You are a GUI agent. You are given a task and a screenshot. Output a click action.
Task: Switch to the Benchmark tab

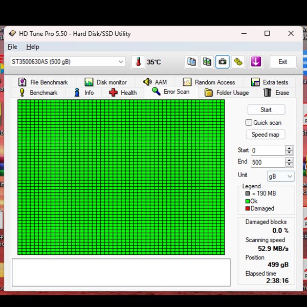click(38, 93)
